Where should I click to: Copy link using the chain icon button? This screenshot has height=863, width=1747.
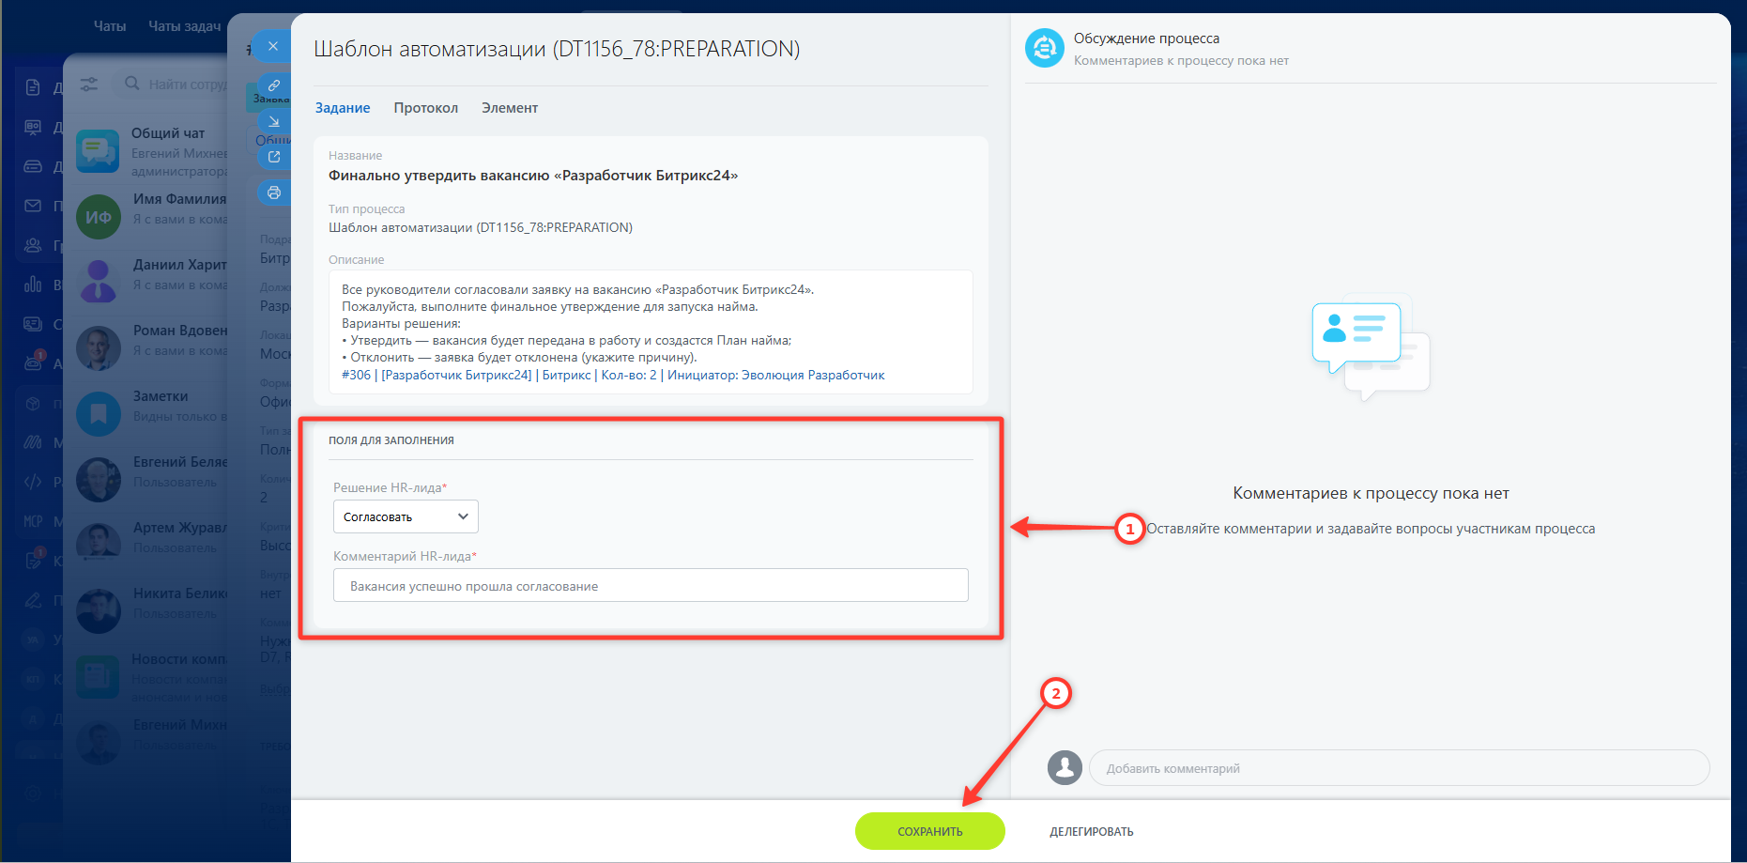(274, 85)
